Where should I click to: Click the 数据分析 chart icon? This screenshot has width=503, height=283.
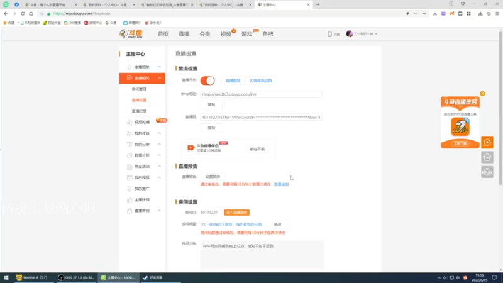point(130,155)
